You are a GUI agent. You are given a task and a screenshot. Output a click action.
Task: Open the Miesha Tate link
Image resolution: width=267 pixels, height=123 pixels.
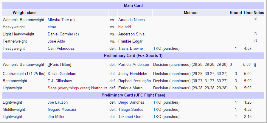(x=58, y=20)
